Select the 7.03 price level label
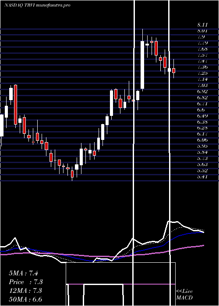This screenshot has height=306, width=219. (202, 85)
